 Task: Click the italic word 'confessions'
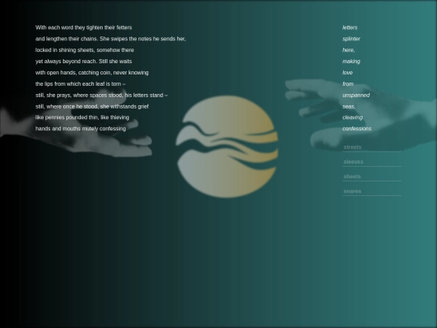357,129
